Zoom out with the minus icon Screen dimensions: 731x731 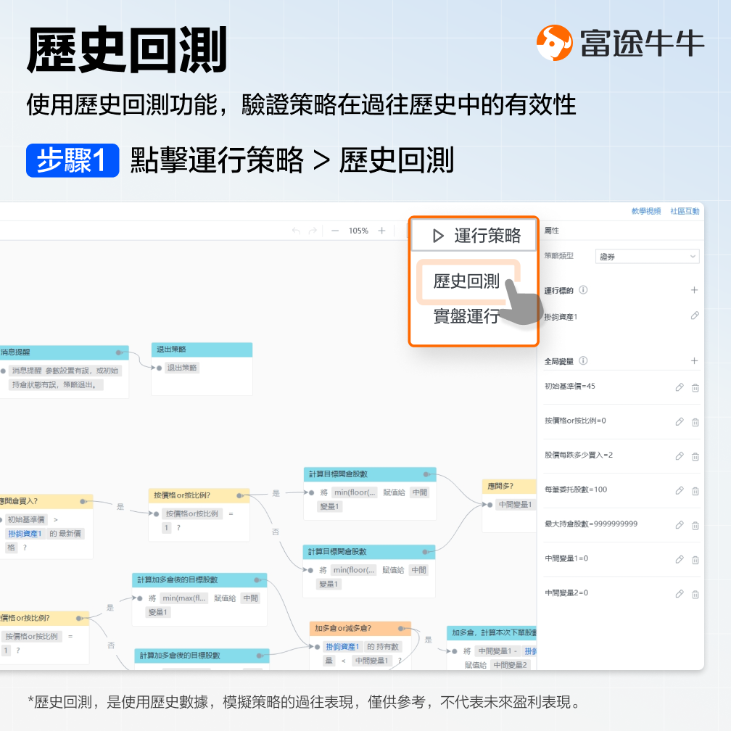[x=334, y=229]
